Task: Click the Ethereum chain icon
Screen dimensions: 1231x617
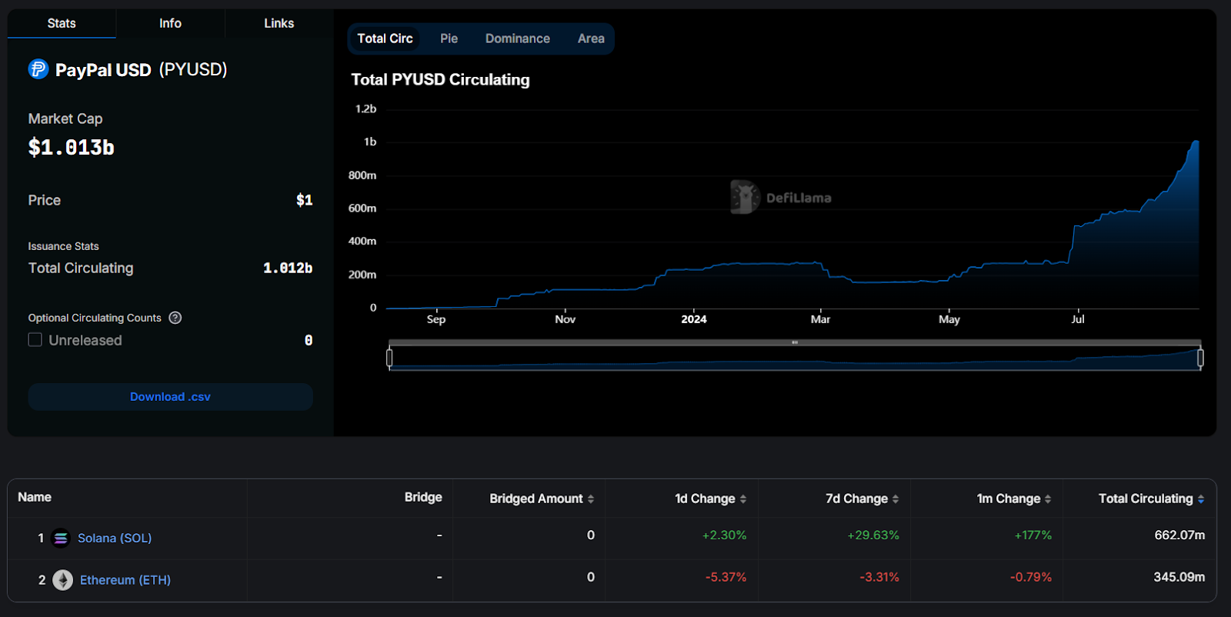Action: [63, 580]
